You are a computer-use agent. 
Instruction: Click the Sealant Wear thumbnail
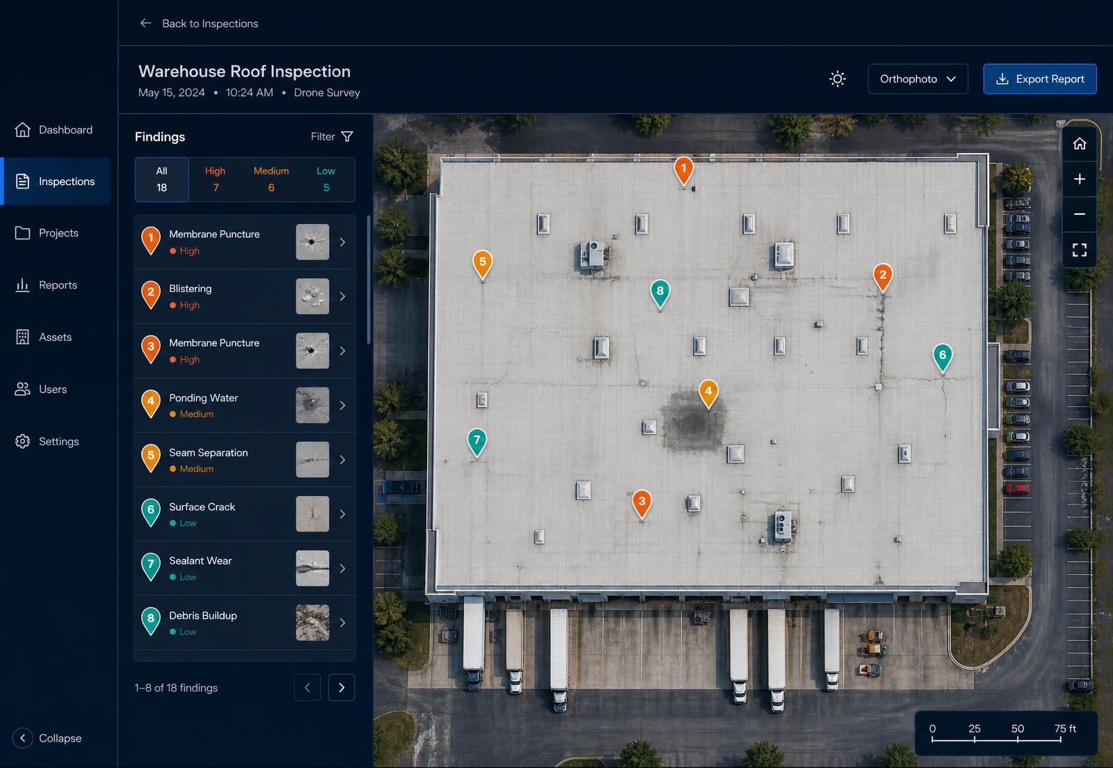click(312, 568)
